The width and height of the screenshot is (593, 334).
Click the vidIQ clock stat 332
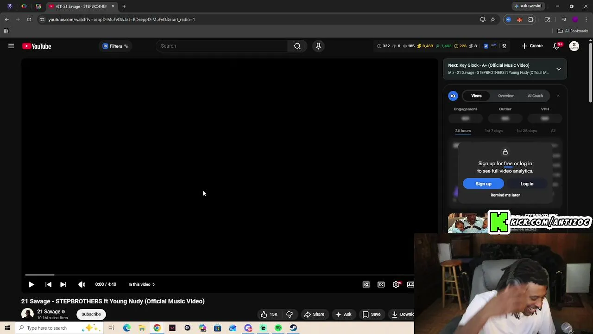pos(383,46)
